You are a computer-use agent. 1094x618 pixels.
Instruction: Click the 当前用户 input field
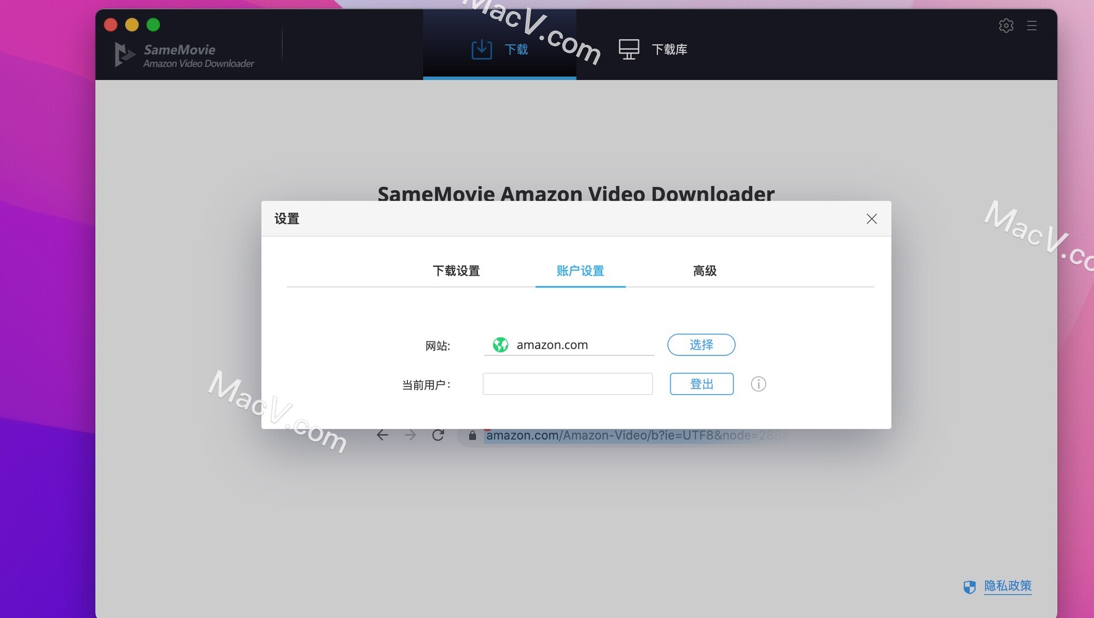coord(568,384)
